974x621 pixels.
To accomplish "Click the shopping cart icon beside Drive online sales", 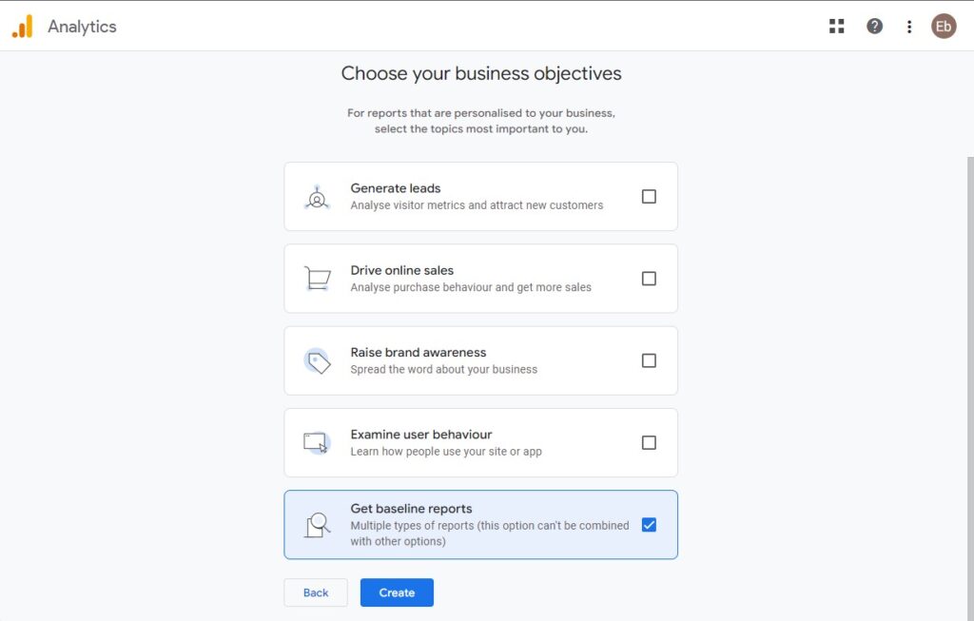I will pos(317,278).
